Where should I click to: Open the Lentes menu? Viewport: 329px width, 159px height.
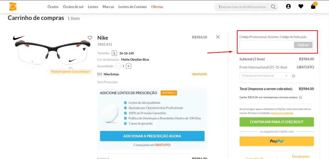point(93,7)
